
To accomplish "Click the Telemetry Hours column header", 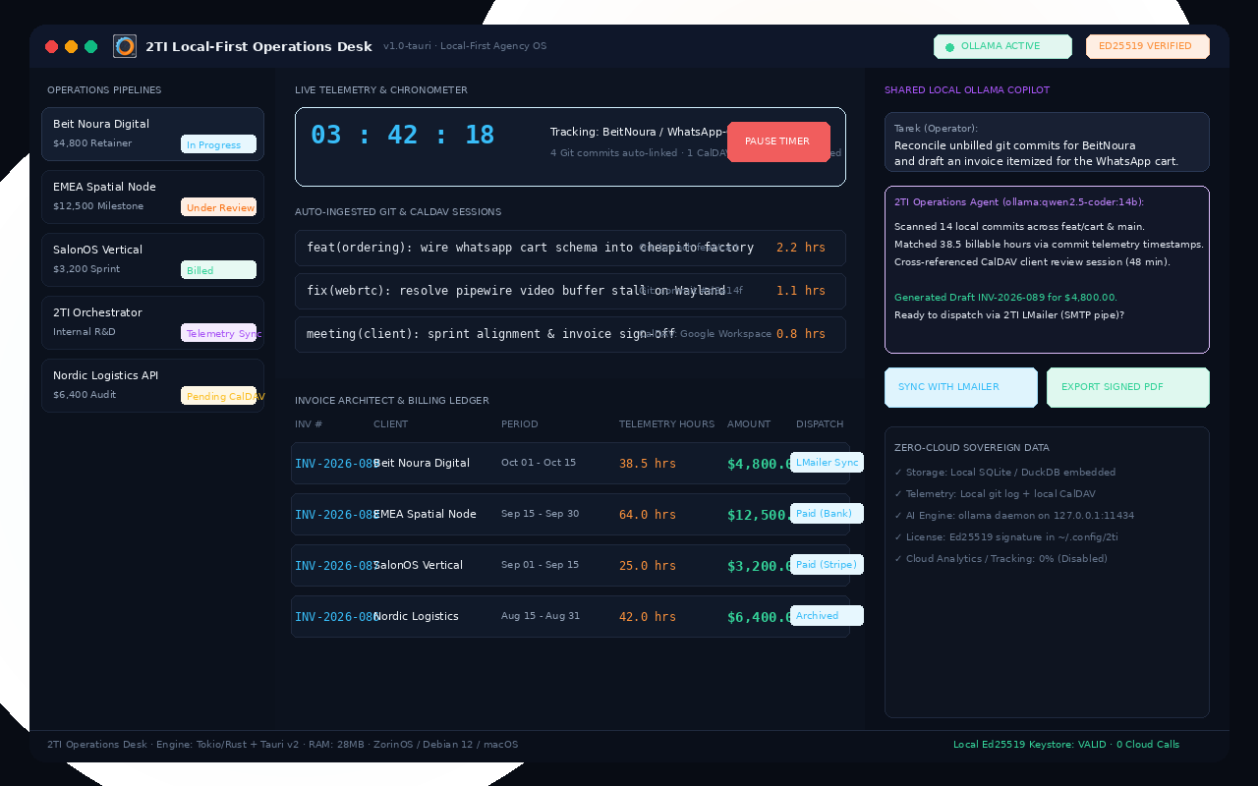I will [x=666, y=424].
